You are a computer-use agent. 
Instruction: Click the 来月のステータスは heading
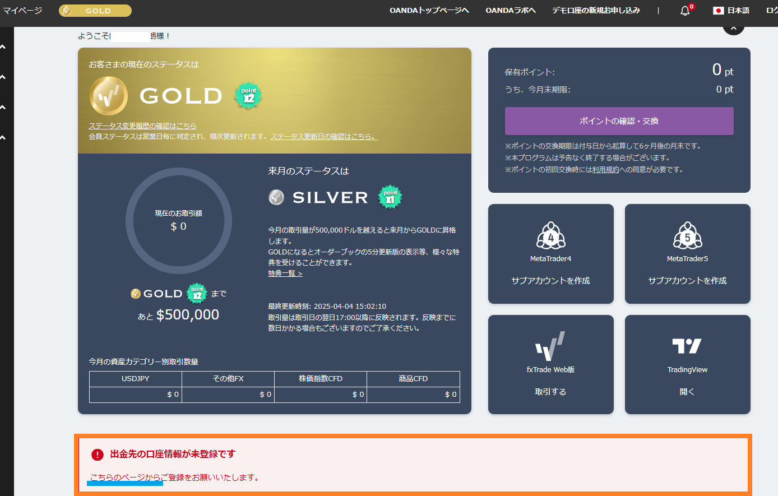pyautogui.click(x=308, y=171)
